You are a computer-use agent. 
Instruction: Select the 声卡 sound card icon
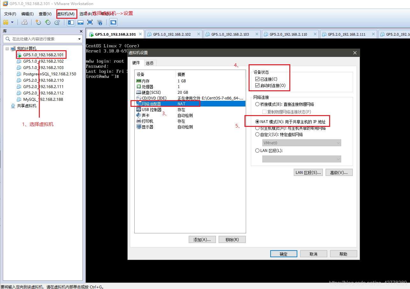click(x=138, y=115)
